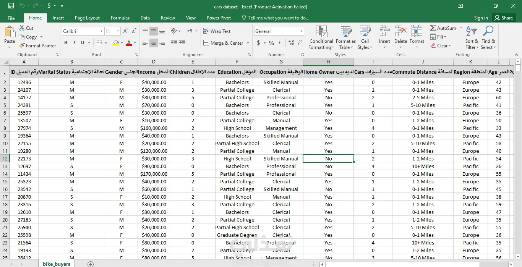Click the Share button

503,18
